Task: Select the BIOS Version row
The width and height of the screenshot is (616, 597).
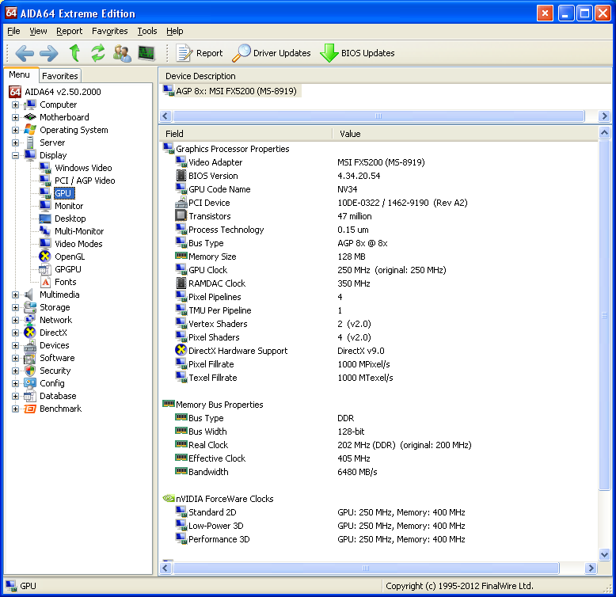Action: pos(378,176)
